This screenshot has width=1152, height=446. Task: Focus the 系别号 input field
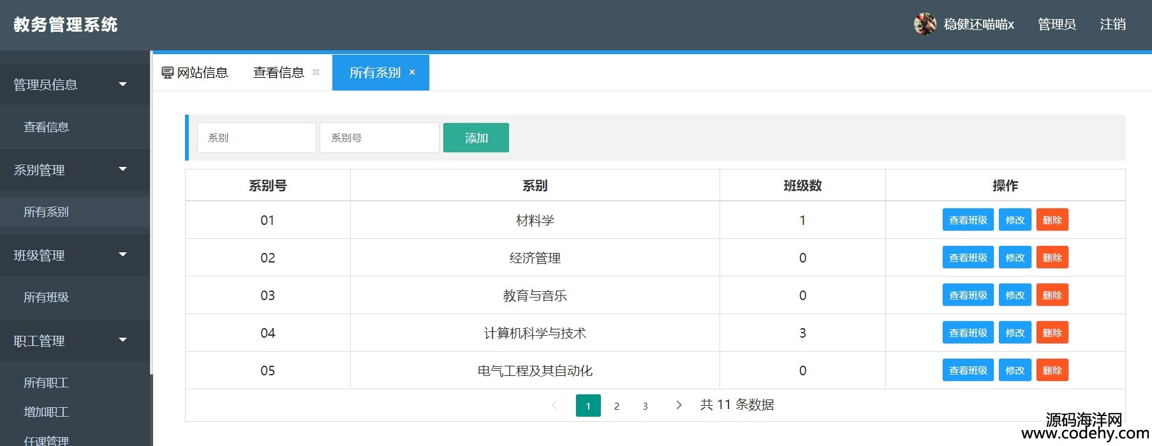click(x=379, y=138)
